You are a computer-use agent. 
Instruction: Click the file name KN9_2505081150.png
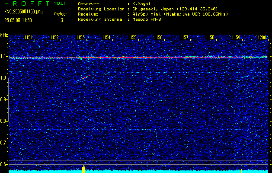[x=23, y=12]
